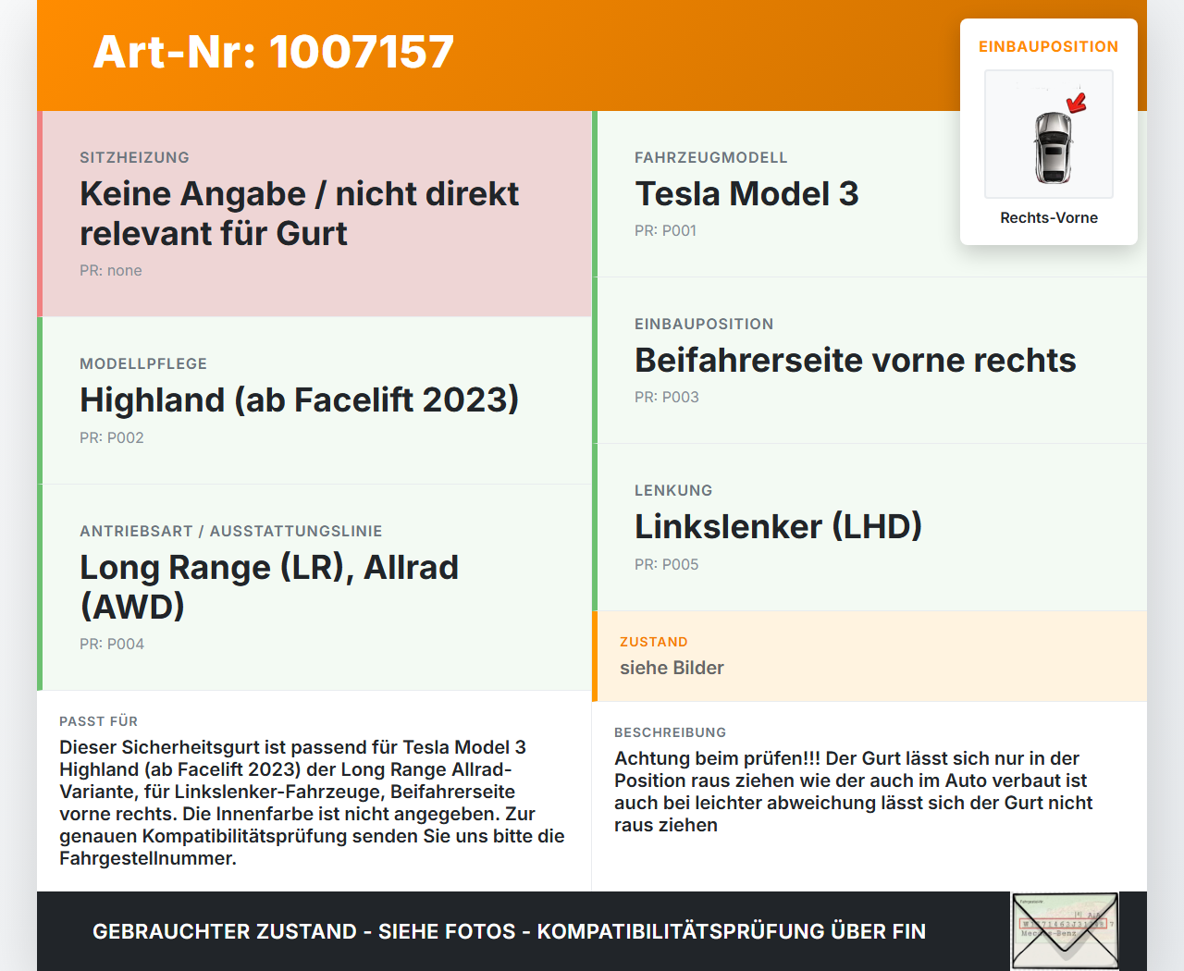
Task: Click the 'PR: P002' code
Action: coord(112,438)
